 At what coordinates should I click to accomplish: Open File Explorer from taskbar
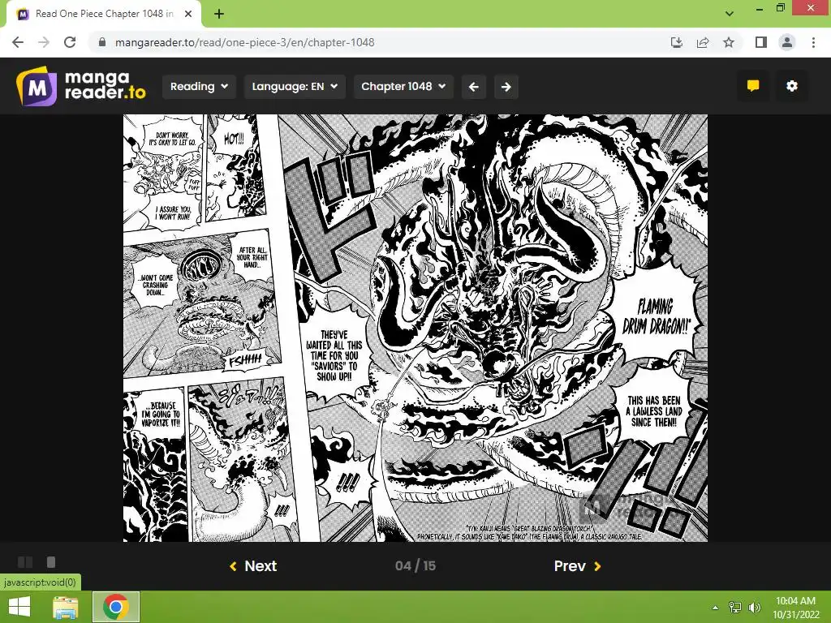click(x=66, y=607)
